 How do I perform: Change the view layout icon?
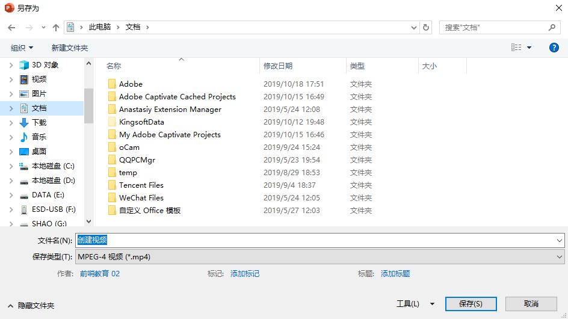pyautogui.click(x=516, y=48)
